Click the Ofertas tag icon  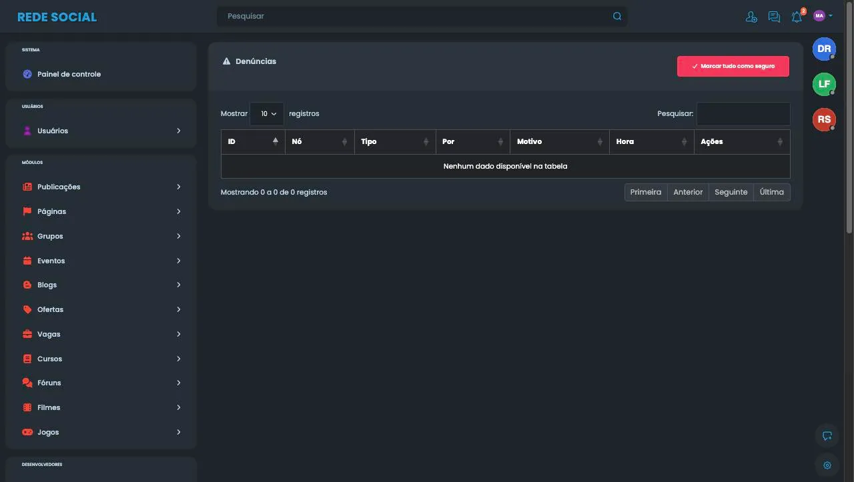coord(27,309)
